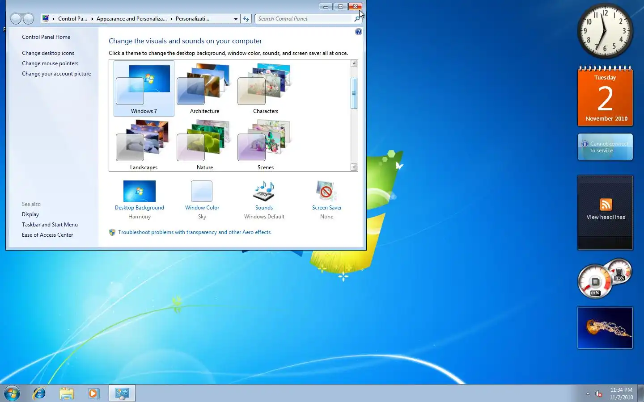Click the Calendar gadget showing Tuesday 2
644x402 pixels.
(x=605, y=96)
